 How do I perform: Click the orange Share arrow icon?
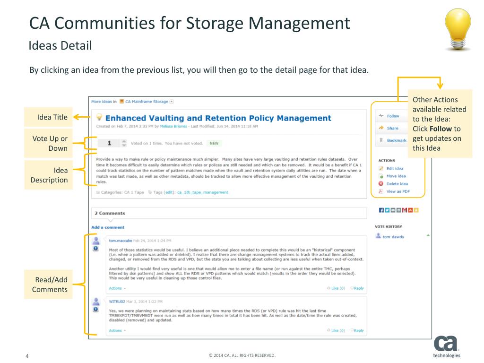click(x=381, y=128)
